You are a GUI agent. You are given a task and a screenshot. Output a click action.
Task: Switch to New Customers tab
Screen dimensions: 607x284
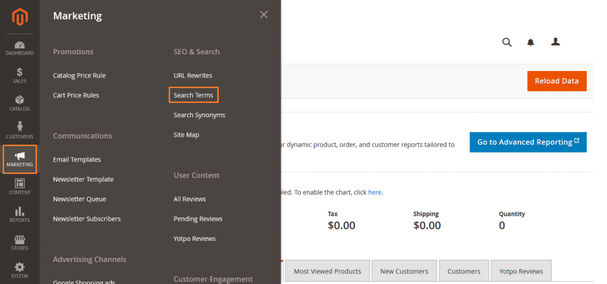(x=404, y=271)
